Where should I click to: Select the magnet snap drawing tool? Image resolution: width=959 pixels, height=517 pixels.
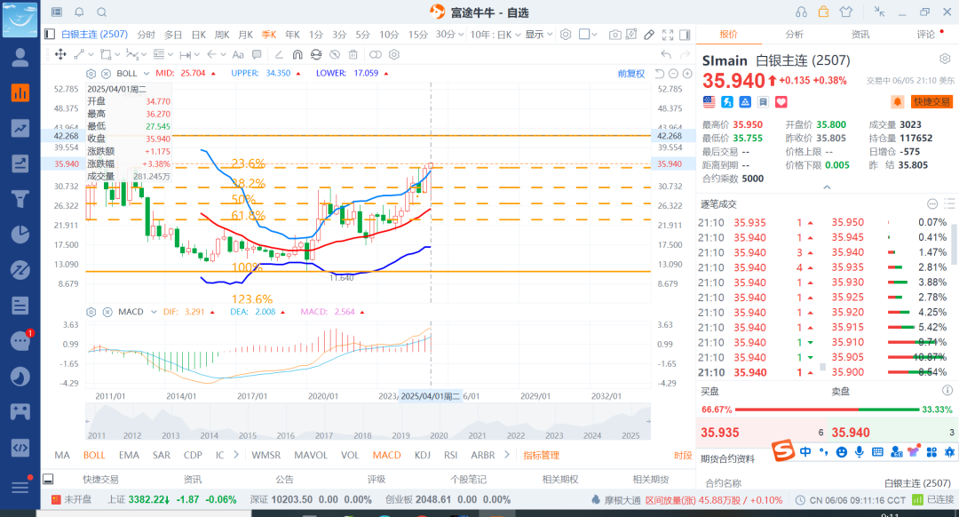coord(297,54)
